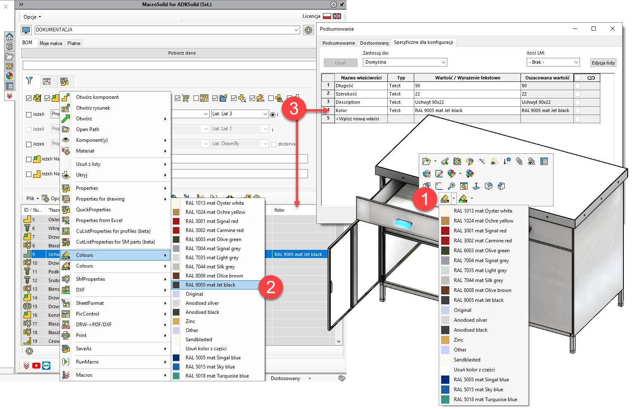Open the YouTube icon at panel bottom
The width and height of the screenshot is (635, 409).
(36, 366)
